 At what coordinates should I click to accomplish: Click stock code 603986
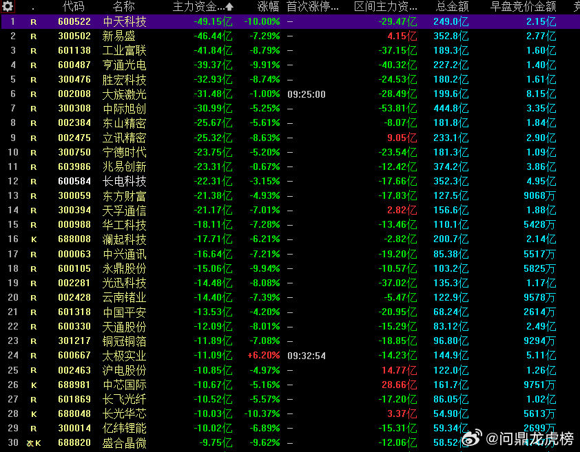(x=74, y=166)
